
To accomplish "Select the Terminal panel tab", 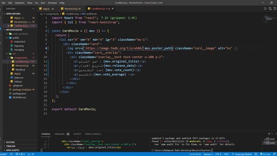I will click(x=46, y=134).
